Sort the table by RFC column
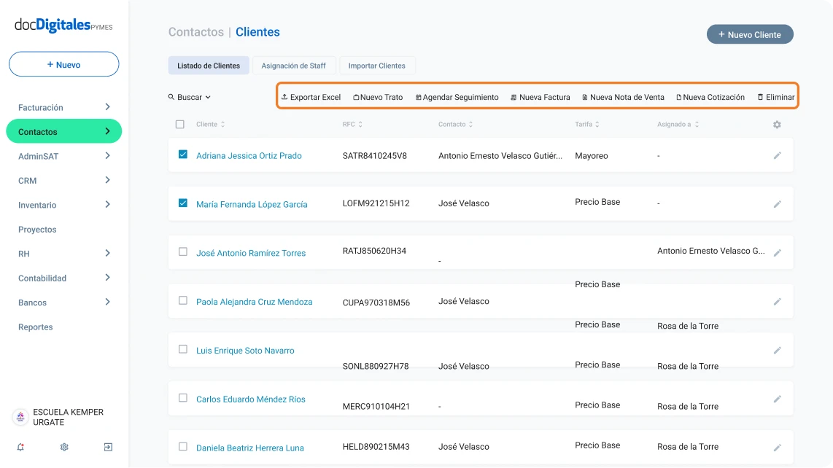 point(352,125)
